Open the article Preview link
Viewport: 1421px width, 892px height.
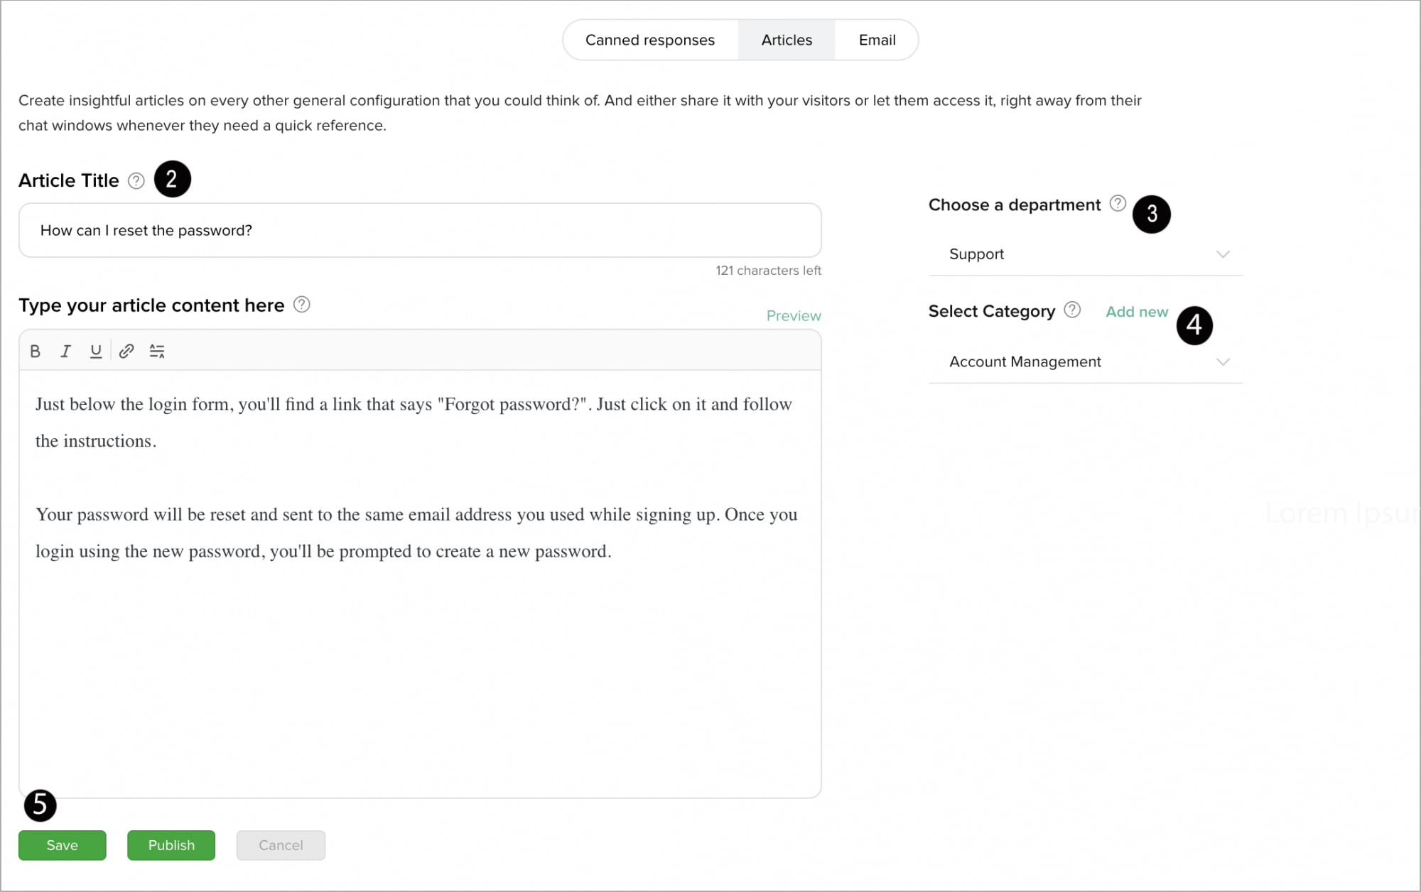793,316
